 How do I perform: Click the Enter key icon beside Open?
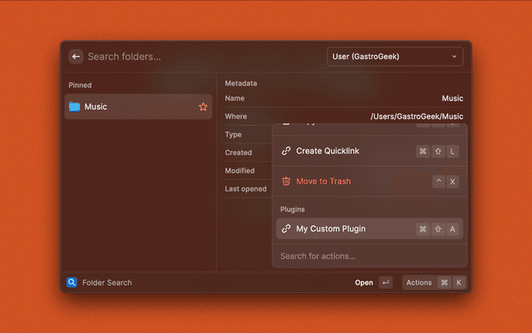pos(385,282)
